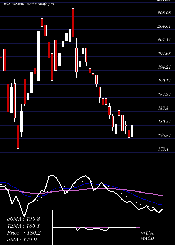Screen dimensions: 175x245
Task: Click the 197.68 price axis label
Action: pos(164,54)
